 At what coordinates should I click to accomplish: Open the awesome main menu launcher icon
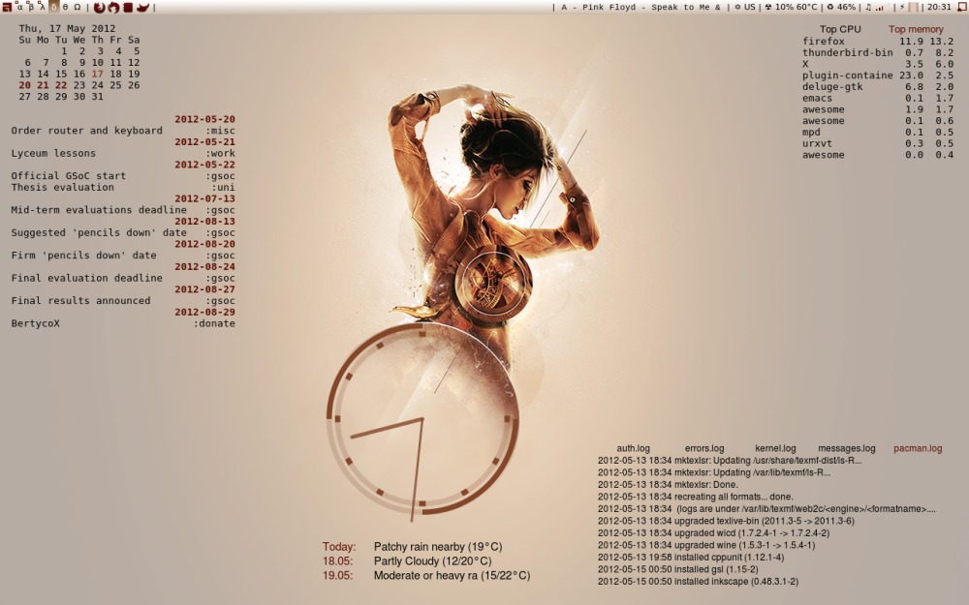tap(7, 8)
